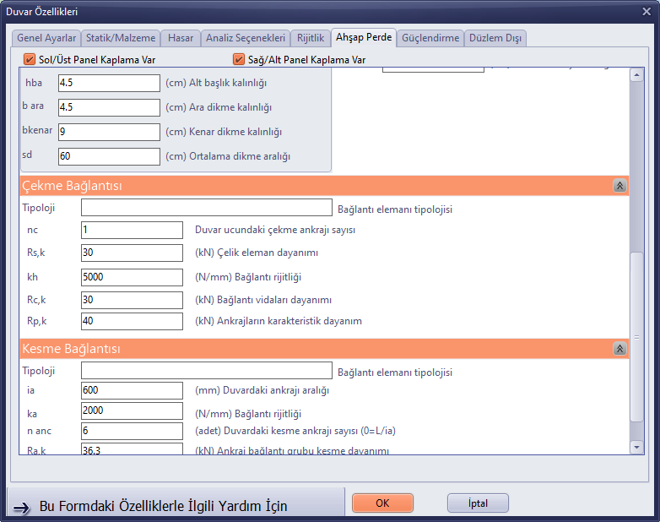This screenshot has width=660, height=522.
Task: Click the Ra,k kesme dayanımı field
Action: tap(133, 449)
